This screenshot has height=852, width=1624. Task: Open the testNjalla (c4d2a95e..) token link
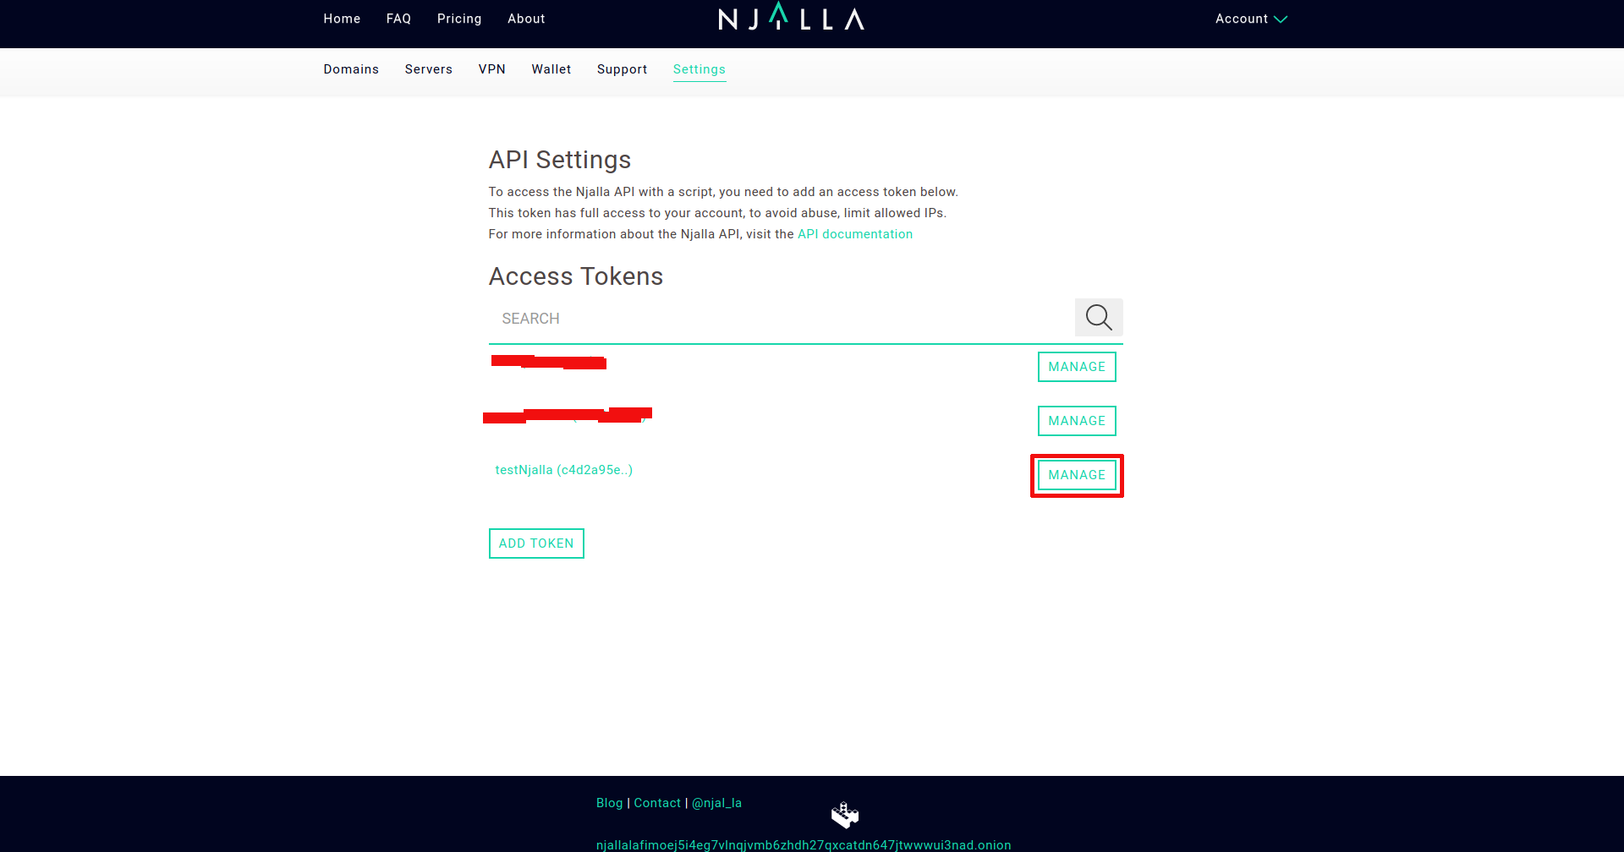click(563, 470)
